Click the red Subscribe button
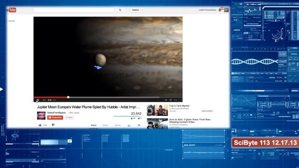 (x=55, y=118)
